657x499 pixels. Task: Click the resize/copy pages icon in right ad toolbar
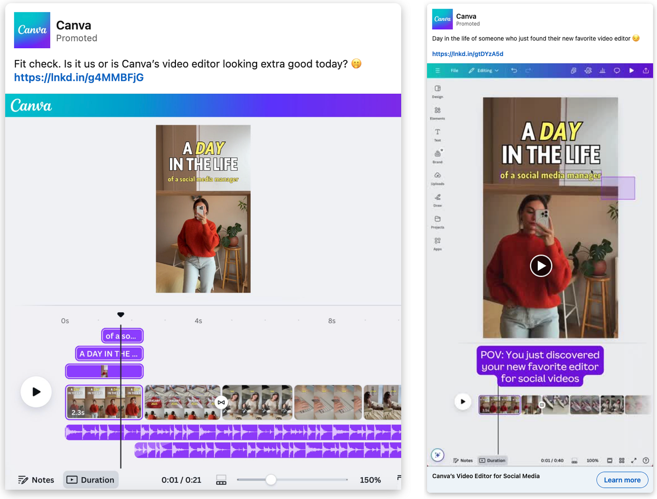pyautogui.click(x=573, y=70)
